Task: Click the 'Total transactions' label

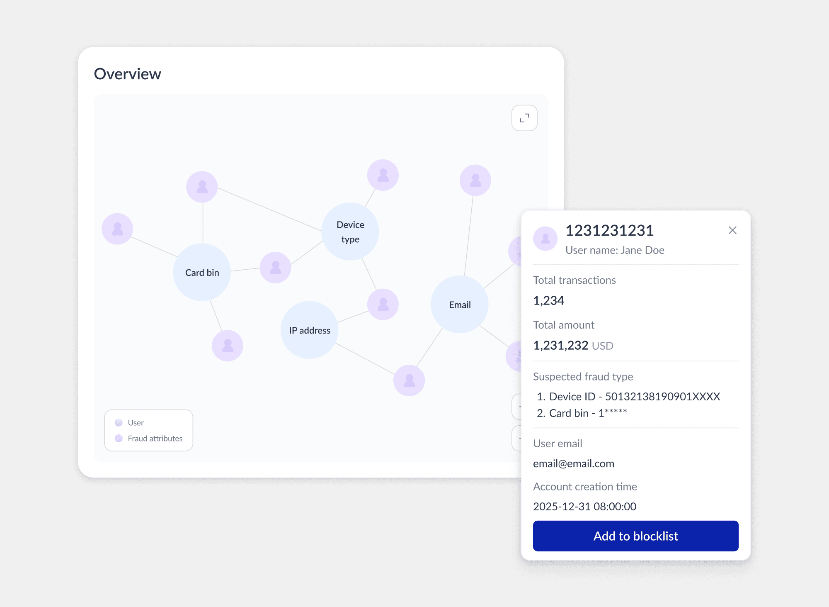Action: coord(574,280)
